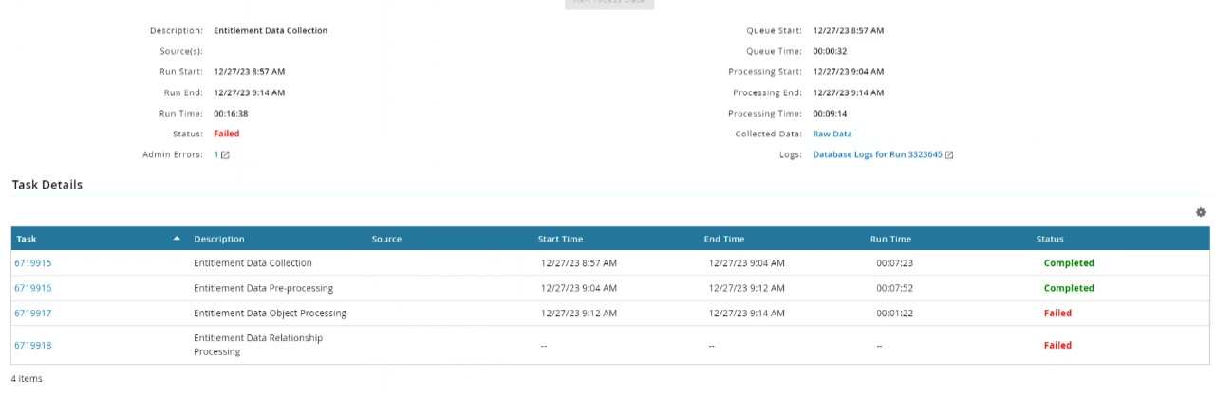Open task 6719916
This screenshot has height=395, width=1216.
(33, 288)
